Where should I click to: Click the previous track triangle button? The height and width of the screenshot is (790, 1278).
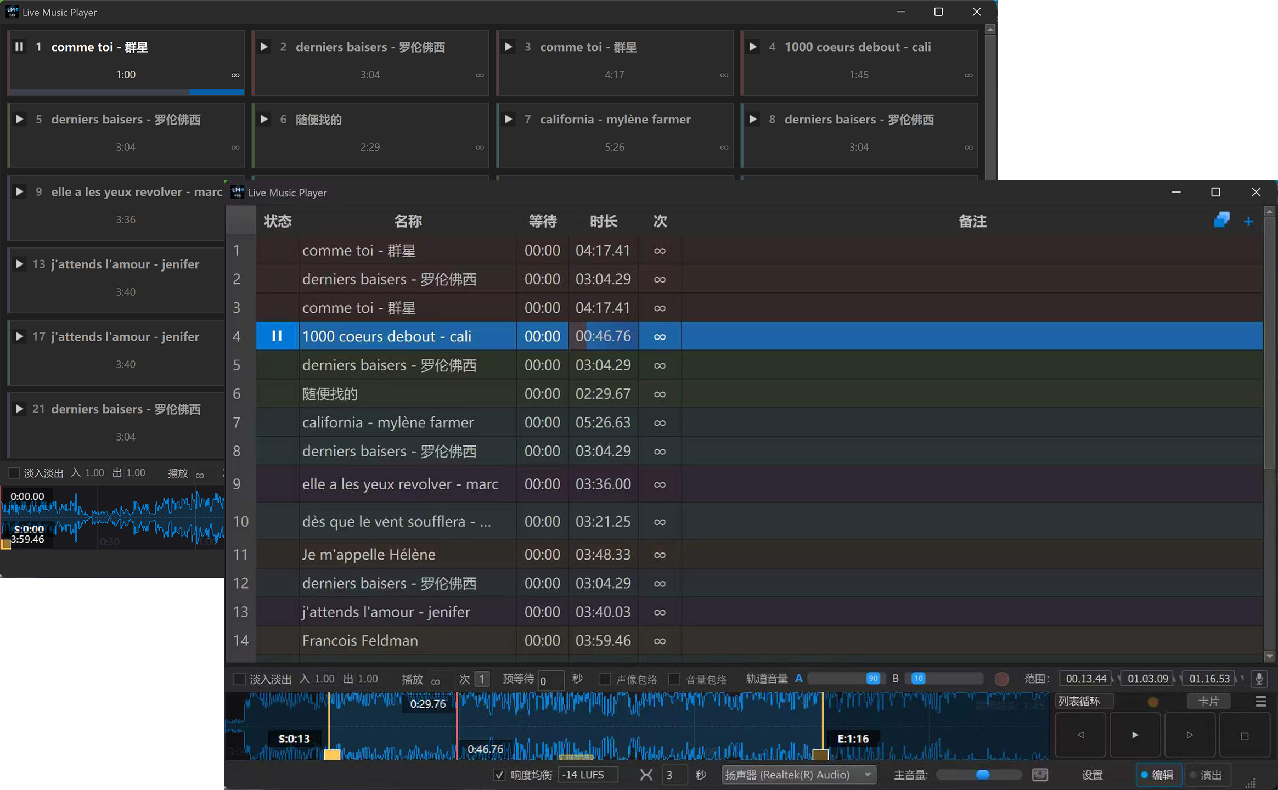click(1080, 735)
